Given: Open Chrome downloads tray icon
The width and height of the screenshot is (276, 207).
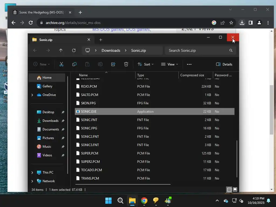Looking at the screenshot, I should point(242,23).
